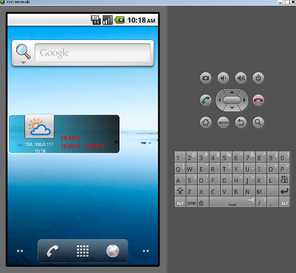Click the 10:18 AM clock
The height and width of the screenshot is (273, 296).
tap(141, 20)
